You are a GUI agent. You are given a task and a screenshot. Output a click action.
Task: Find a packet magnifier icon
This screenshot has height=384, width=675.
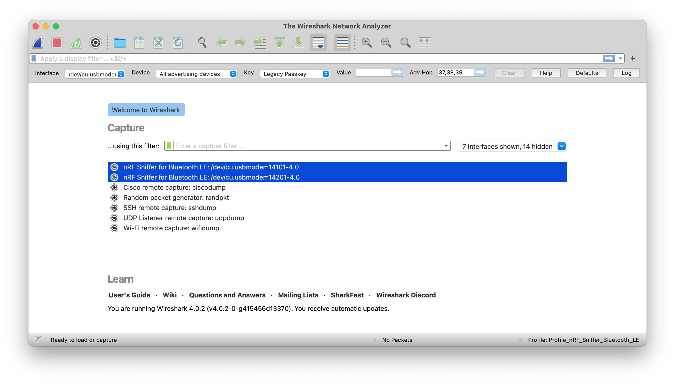pos(202,42)
